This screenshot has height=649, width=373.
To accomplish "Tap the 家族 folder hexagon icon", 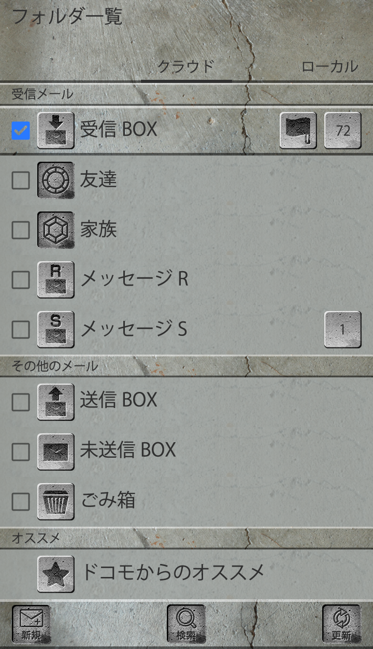I will [56, 230].
